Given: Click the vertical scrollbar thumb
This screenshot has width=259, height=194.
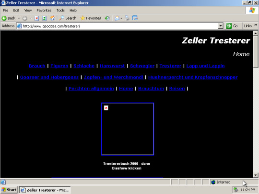Looking at the screenshot, I should (x=256, y=52).
